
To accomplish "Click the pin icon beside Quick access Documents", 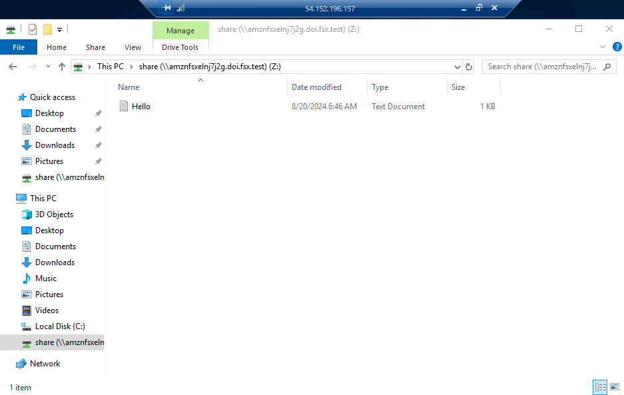I will click(x=99, y=129).
